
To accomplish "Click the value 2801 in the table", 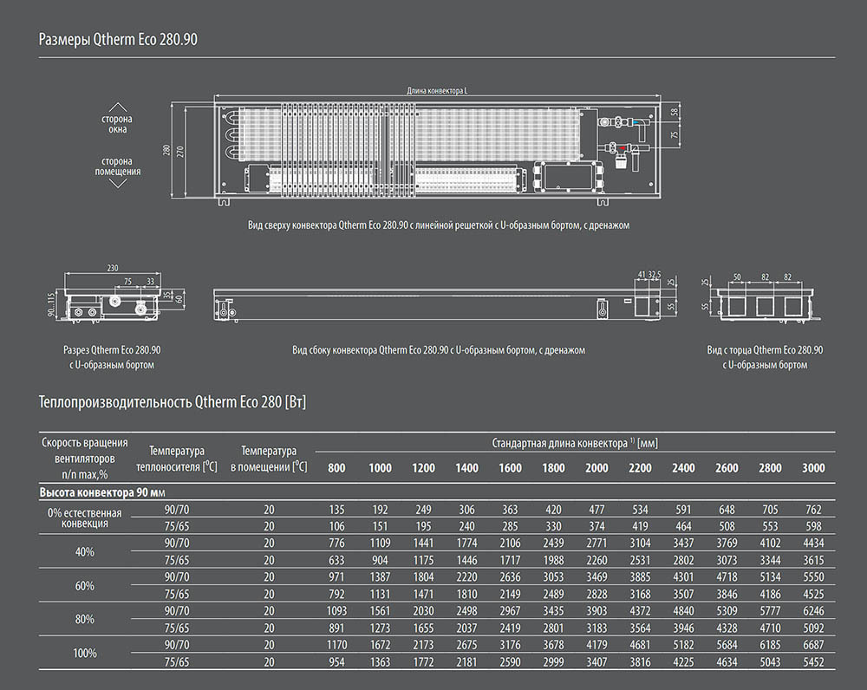I will [553, 628].
